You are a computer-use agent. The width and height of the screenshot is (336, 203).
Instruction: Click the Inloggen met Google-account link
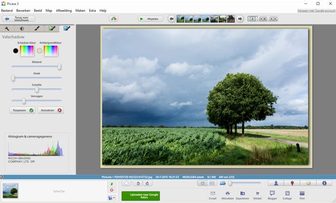tap(316, 10)
